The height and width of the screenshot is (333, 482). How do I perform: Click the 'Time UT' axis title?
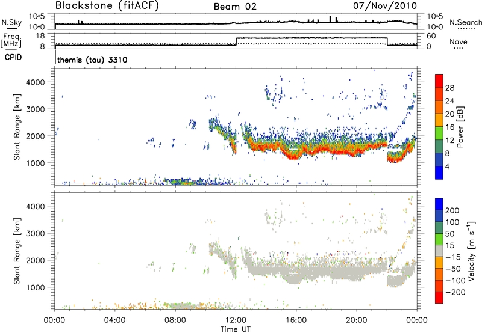236,329
